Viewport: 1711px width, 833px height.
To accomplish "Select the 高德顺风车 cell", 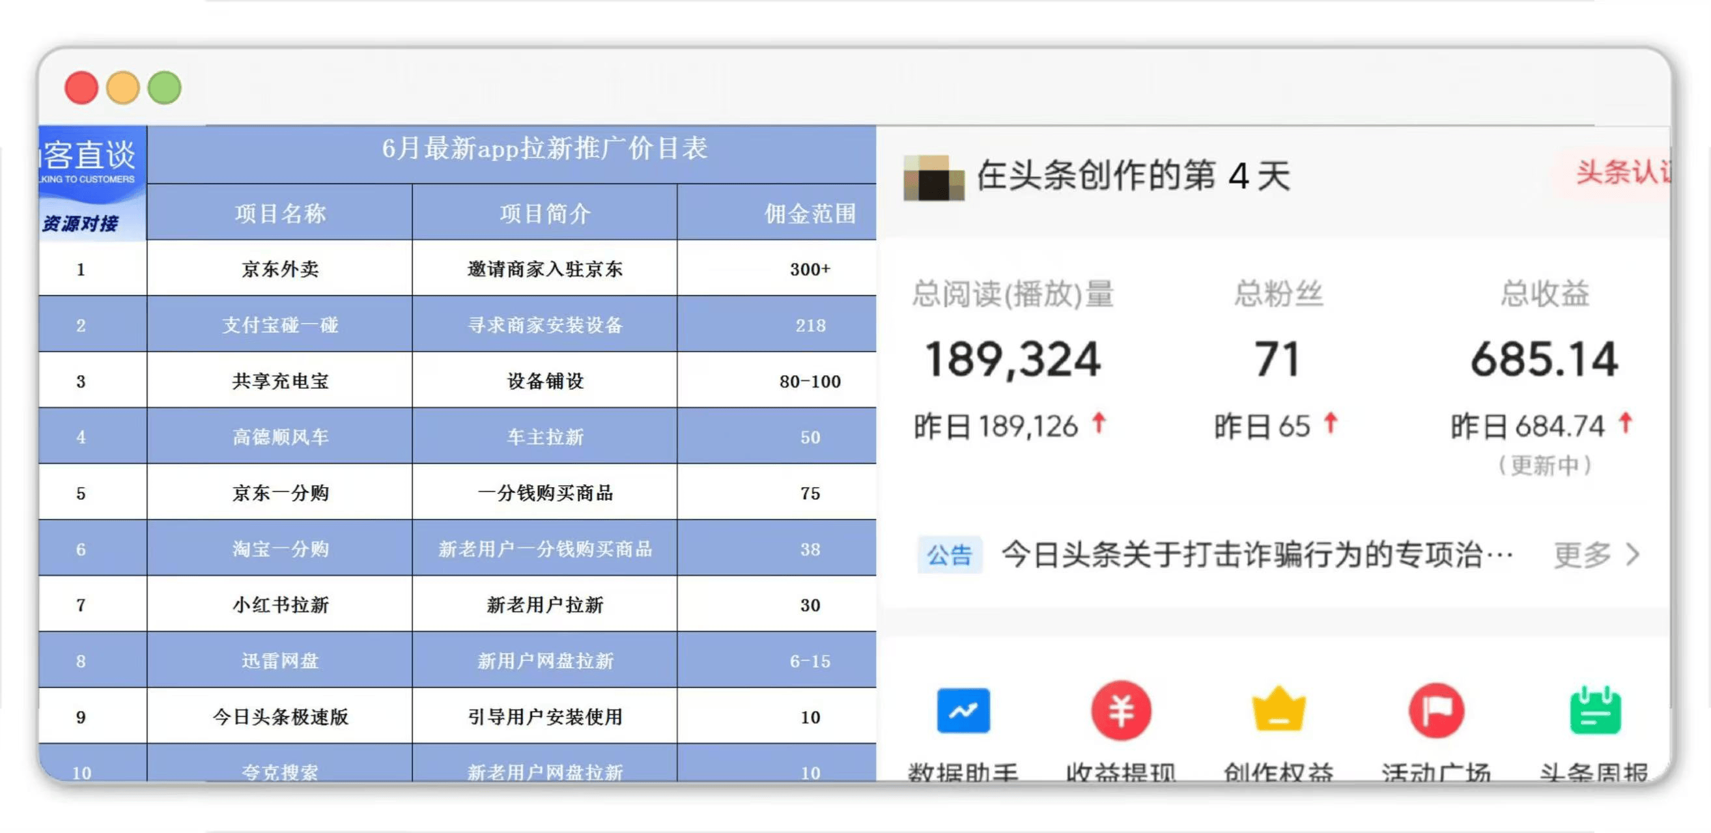I will (279, 436).
